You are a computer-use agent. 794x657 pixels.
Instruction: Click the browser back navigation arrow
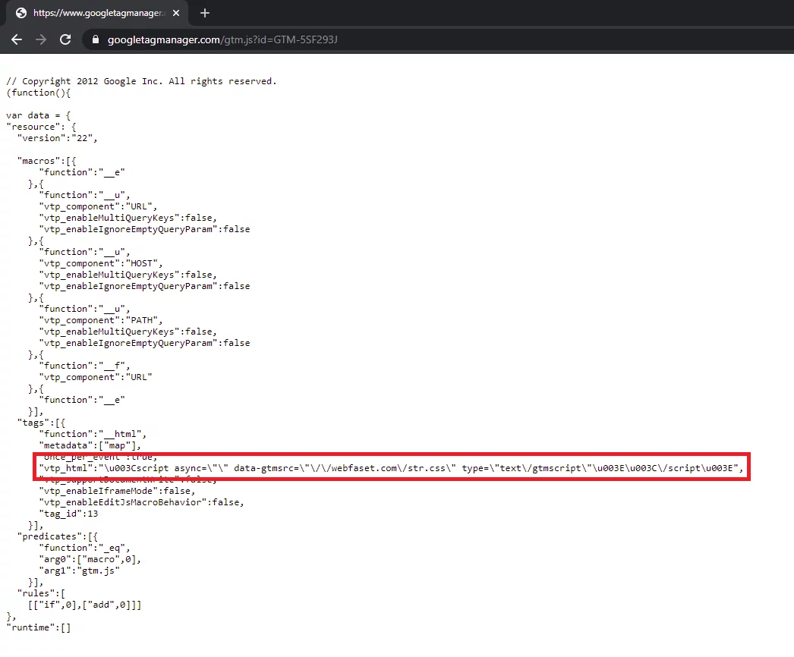[17, 39]
